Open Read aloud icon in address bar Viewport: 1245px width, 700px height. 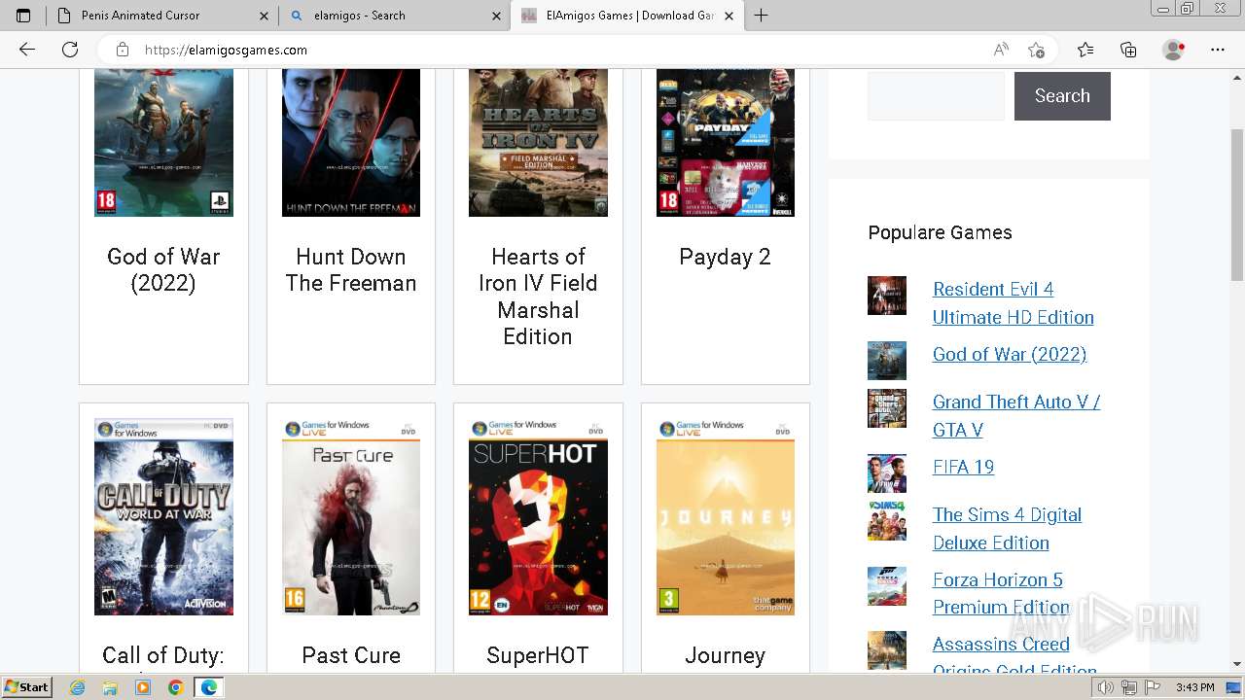point(1001,50)
